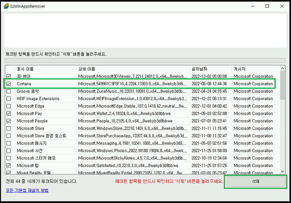Minimize the EzWinAppsRemover window
The height and width of the screenshot is (203, 291).
(253, 6)
